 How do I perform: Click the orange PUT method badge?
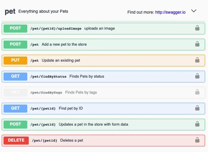pyautogui.click(x=15, y=60)
